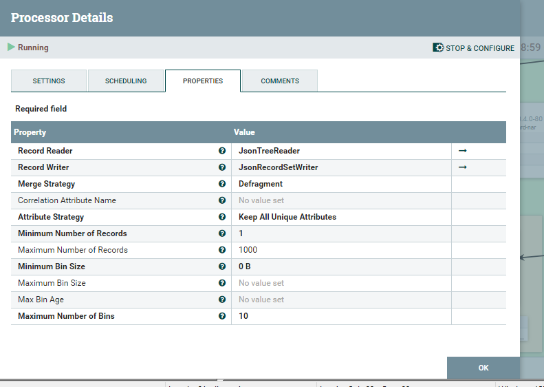Select the Comments tab
Screen dimensions: 544x387
point(280,81)
